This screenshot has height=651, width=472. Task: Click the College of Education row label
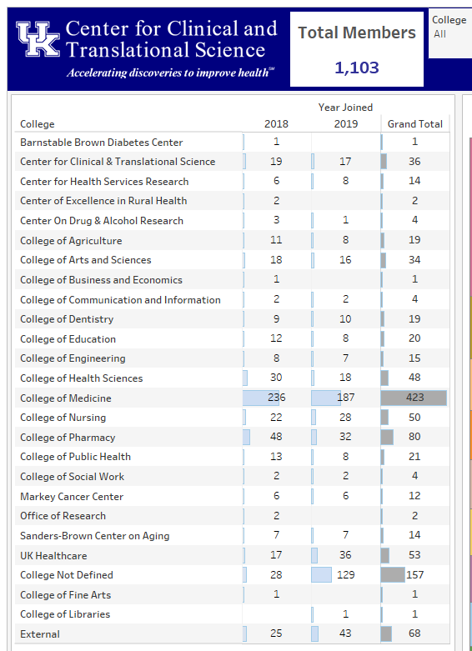68,338
